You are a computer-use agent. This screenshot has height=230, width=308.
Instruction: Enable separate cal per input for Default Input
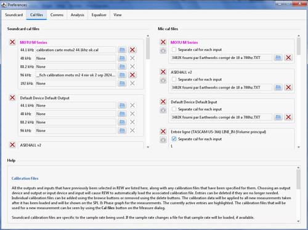(174, 109)
